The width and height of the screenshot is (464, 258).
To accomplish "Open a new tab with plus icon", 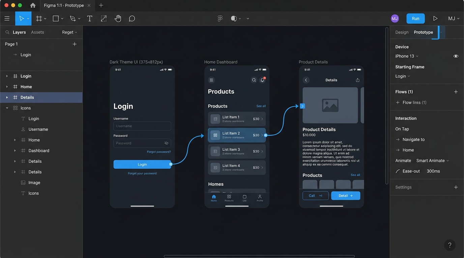I will coord(101,5).
